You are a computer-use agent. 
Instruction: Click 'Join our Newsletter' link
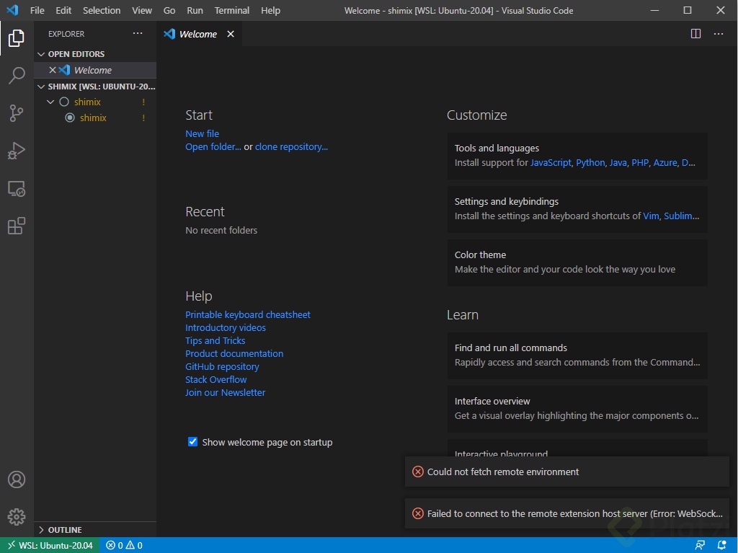tap(226, 392)
